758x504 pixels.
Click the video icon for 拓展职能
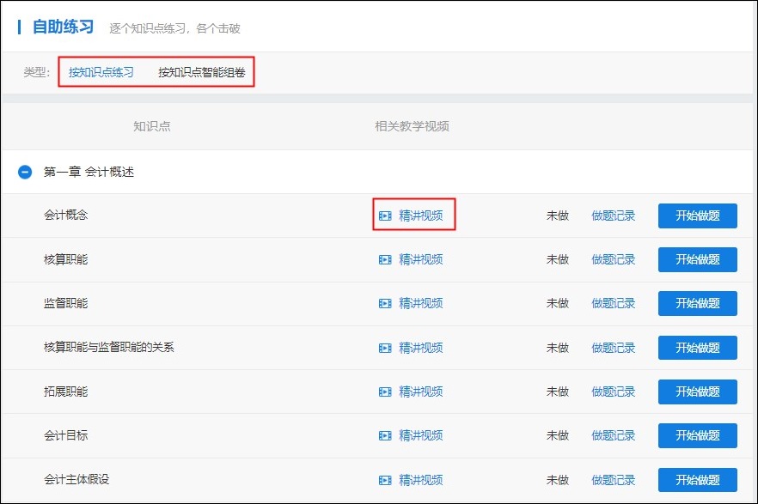(x=387, y=391)
